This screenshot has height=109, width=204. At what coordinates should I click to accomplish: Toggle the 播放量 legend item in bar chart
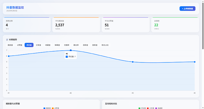[x=47, y=108]
